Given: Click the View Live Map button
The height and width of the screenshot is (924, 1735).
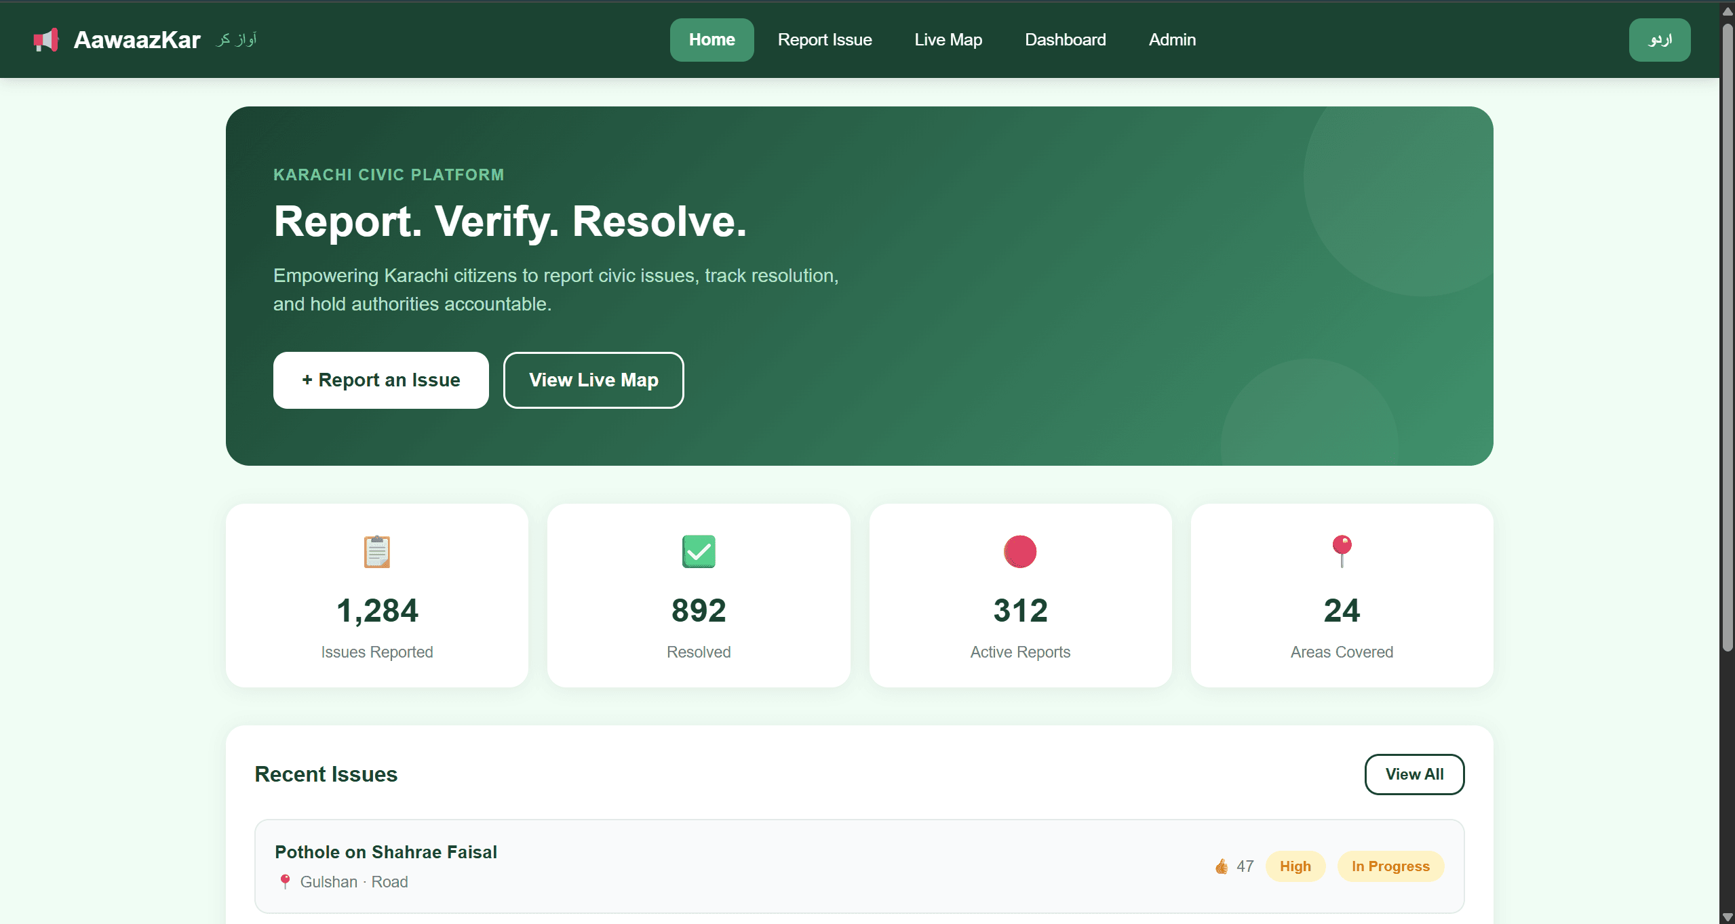Looking at the screenshot, I should [593, 380].
